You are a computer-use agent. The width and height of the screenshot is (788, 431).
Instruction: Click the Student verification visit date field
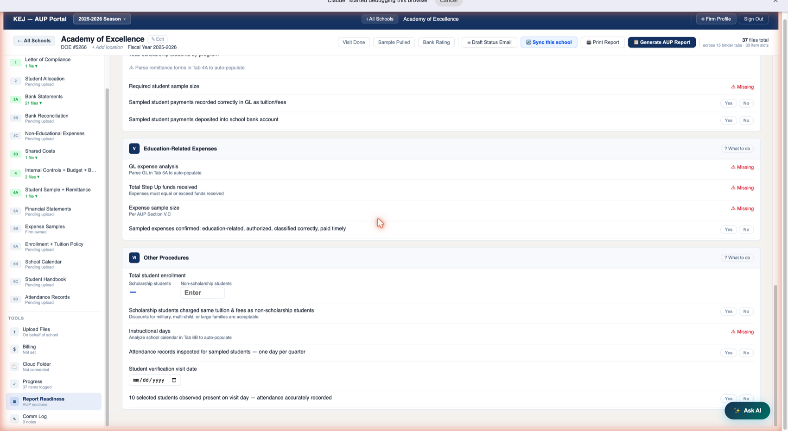(155, 380)
